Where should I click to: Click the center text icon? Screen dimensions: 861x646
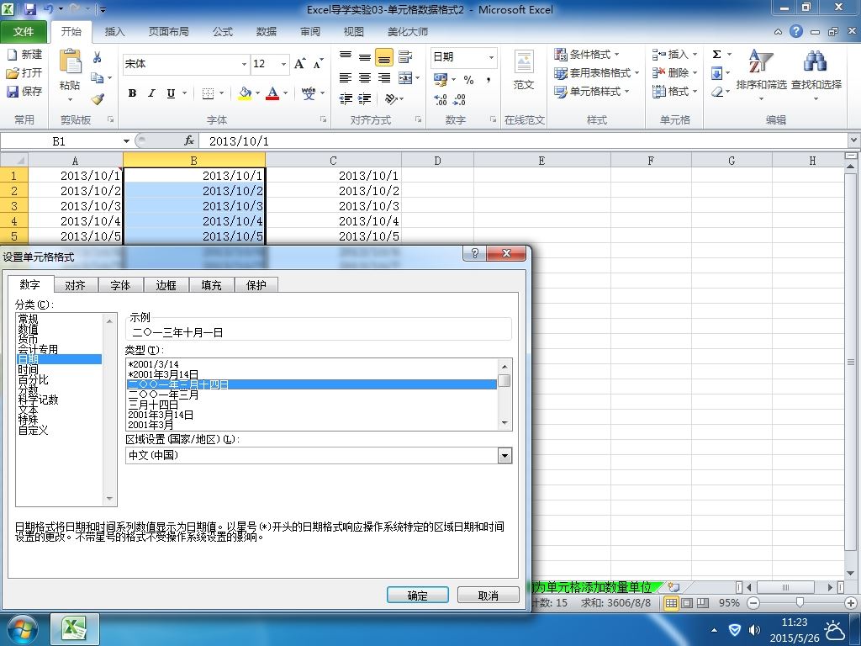tap(365, 78)
